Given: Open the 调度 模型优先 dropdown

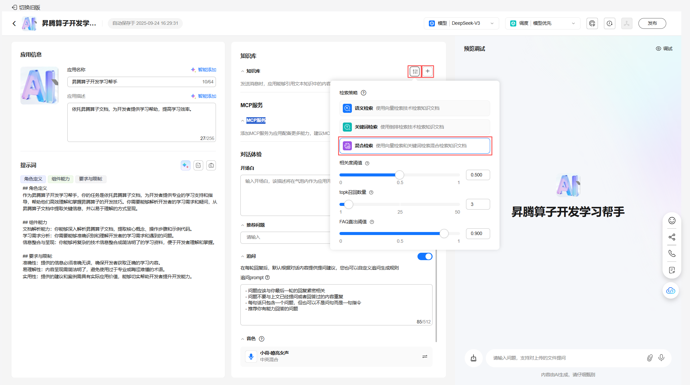Looking at the screenshot, I should (x=542, y=23).
